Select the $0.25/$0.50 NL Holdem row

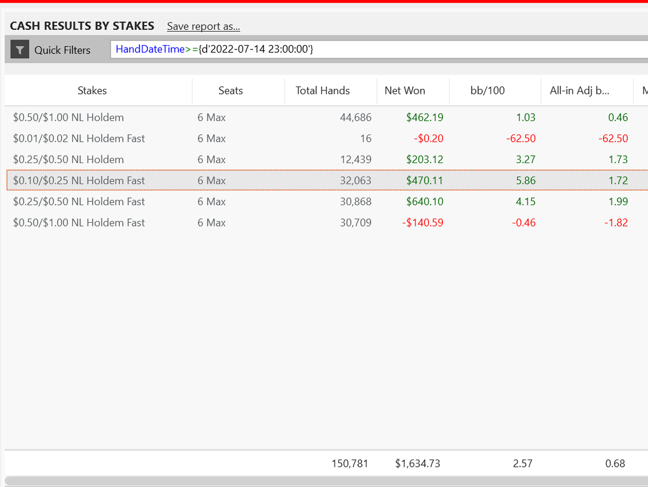[327, 159]
